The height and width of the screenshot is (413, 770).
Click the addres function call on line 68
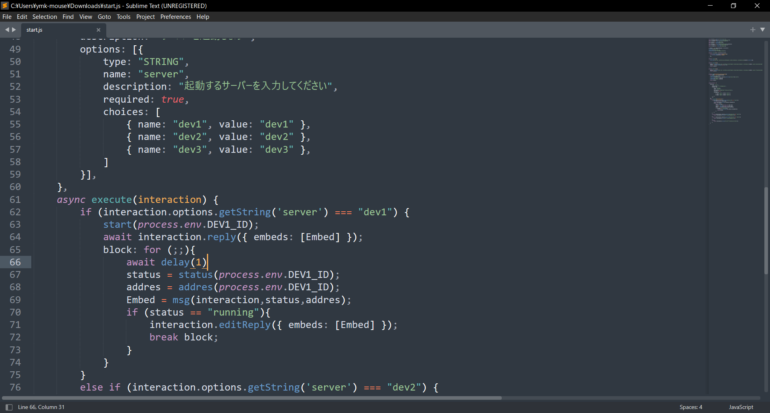(x=195, y=287)
